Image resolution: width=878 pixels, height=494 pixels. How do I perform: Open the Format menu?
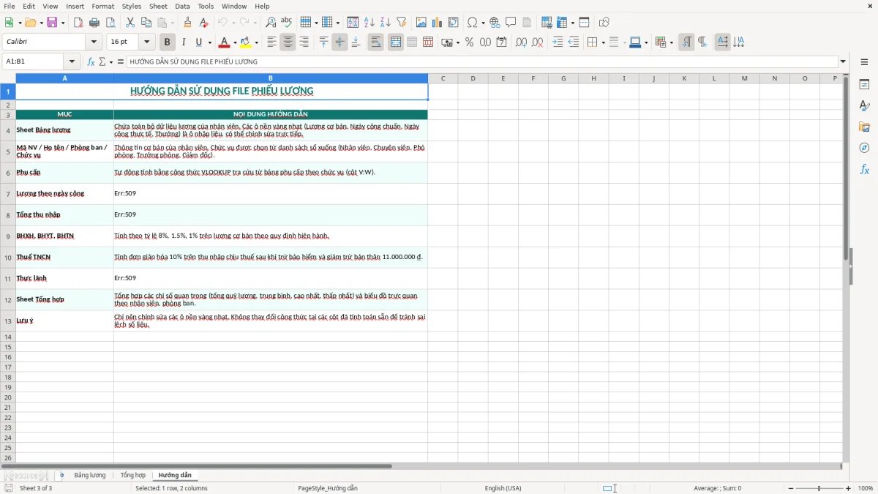[103, 6]
